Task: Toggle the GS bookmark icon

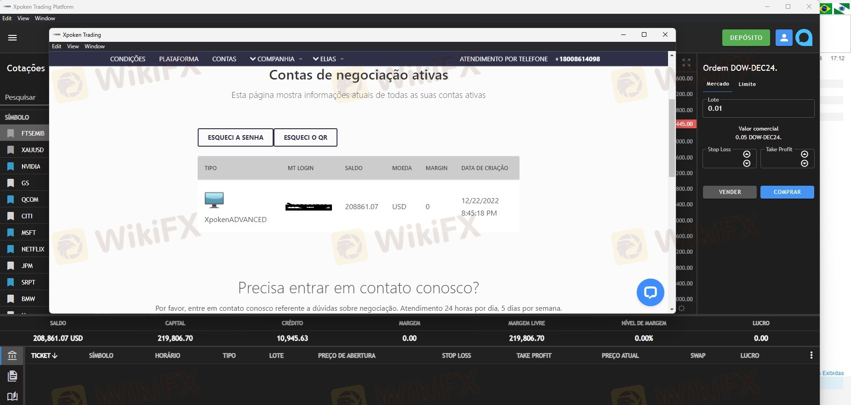Action: [x=11, y=183]
